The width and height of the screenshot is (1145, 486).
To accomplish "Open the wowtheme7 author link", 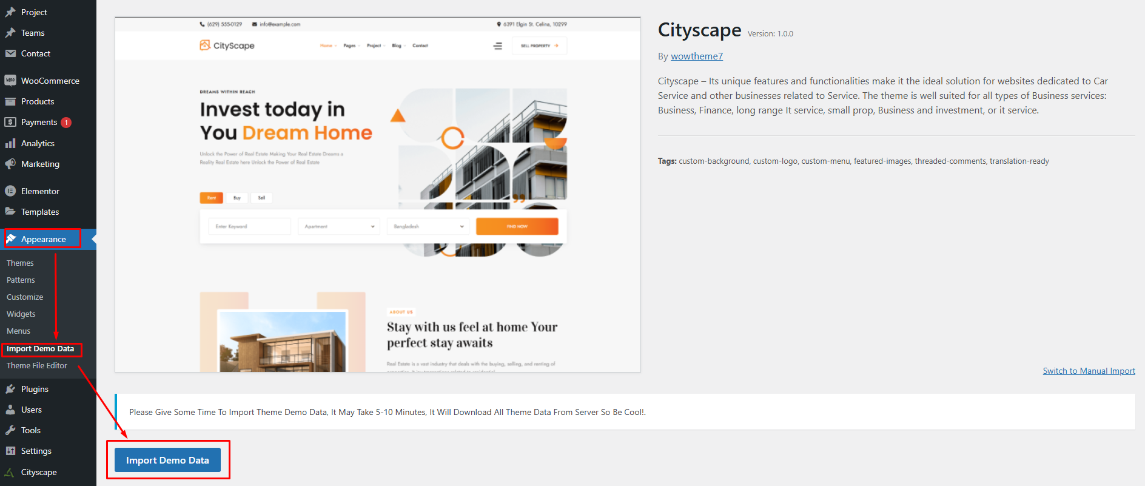I will 697,56.
